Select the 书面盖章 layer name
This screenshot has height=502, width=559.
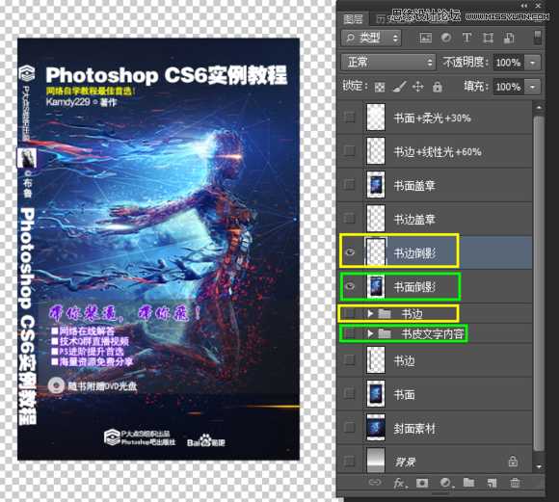tap(414, 185)
